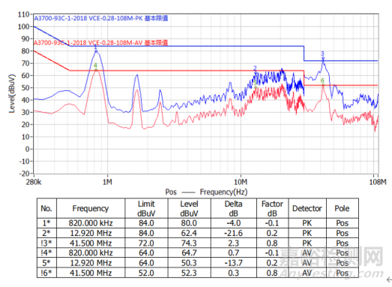392x287 pixels.
Task: Click the Detector column header
Action: pyautogui.click(x=307, y=208)
